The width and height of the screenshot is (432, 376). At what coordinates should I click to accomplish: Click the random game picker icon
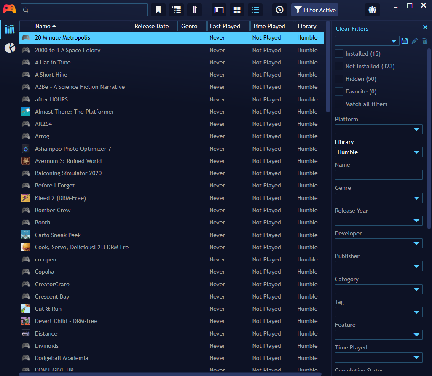click(279, 10)
